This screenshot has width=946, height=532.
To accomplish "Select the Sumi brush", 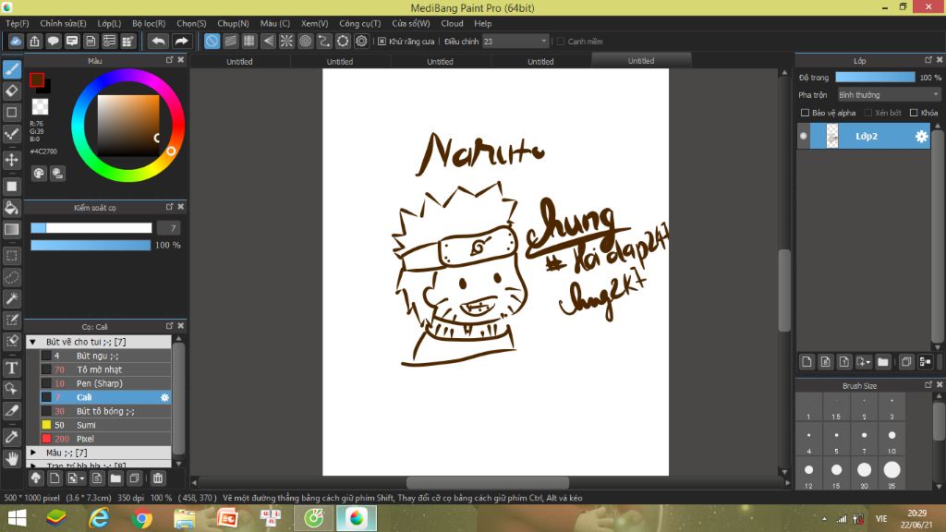I will pyautogui.click(x=105, y=425).
